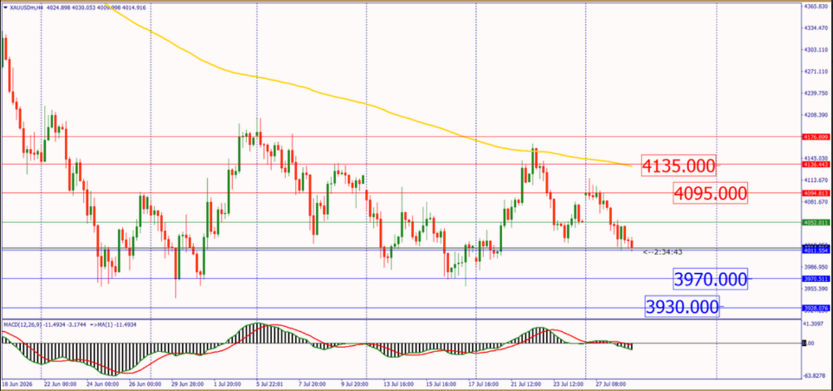Image resolution: width=833 pixels, height=391 pixels.
Task: Click the 18 Jun 2026 date label
Action: [x=17, y=384]
